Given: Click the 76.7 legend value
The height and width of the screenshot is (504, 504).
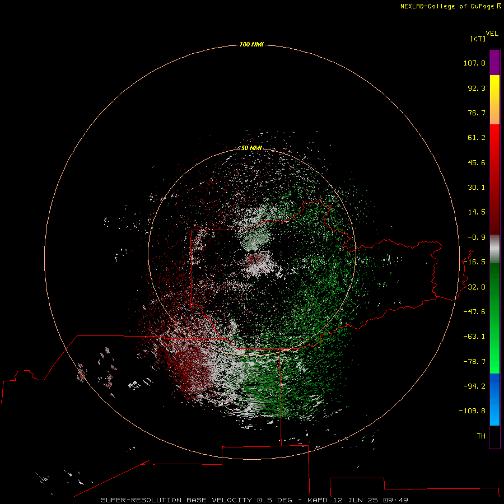Looking at the screenshot, I should [x=477, y=113].
